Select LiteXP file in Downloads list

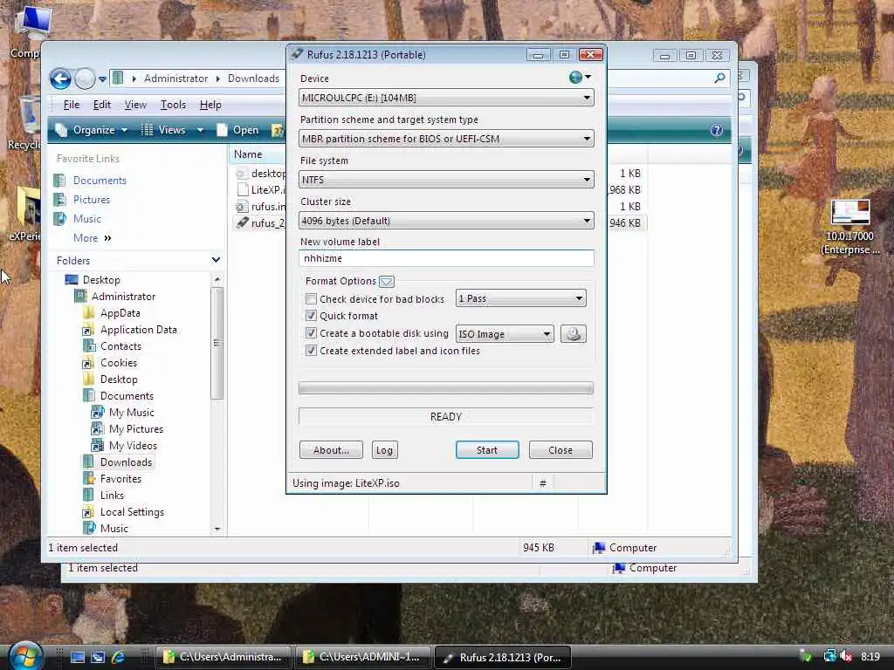click(x=260, y=189)
